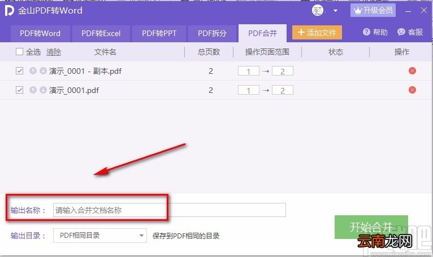433x257 pixels.
Task: Open the user avatar account icon
Action: tap(318, 11)
